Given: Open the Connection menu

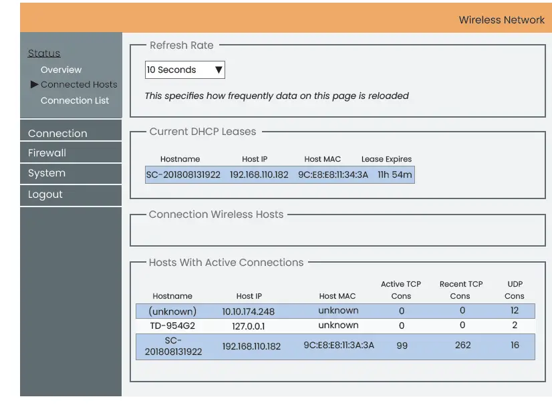Looking at the screenshot, I should click(x=57, y=134).
